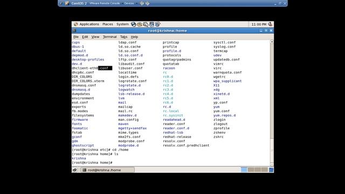The image size is (345, 194).
Task: Select root@krishna:/home taskbar button
Action: pyautogui.click(x=107, y=170)
